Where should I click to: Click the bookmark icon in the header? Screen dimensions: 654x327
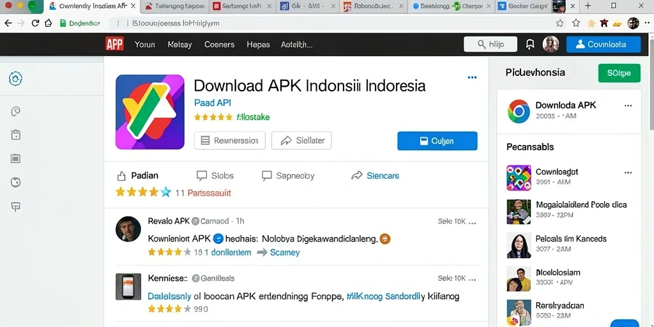pyautogui.click(x=530, y=44)
